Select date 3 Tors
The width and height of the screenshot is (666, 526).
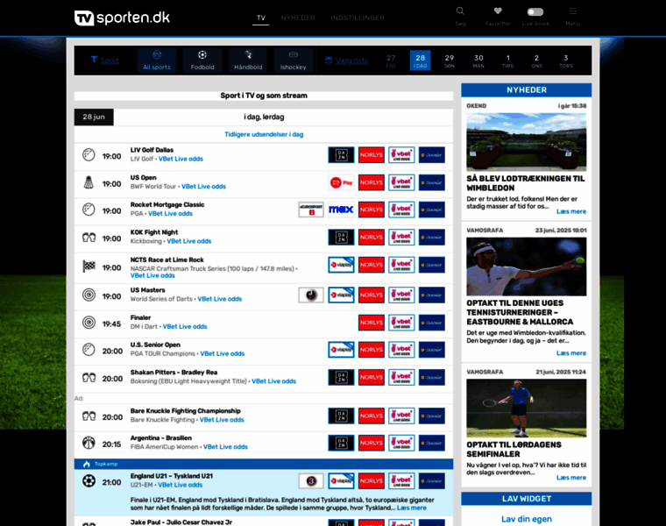566,60
